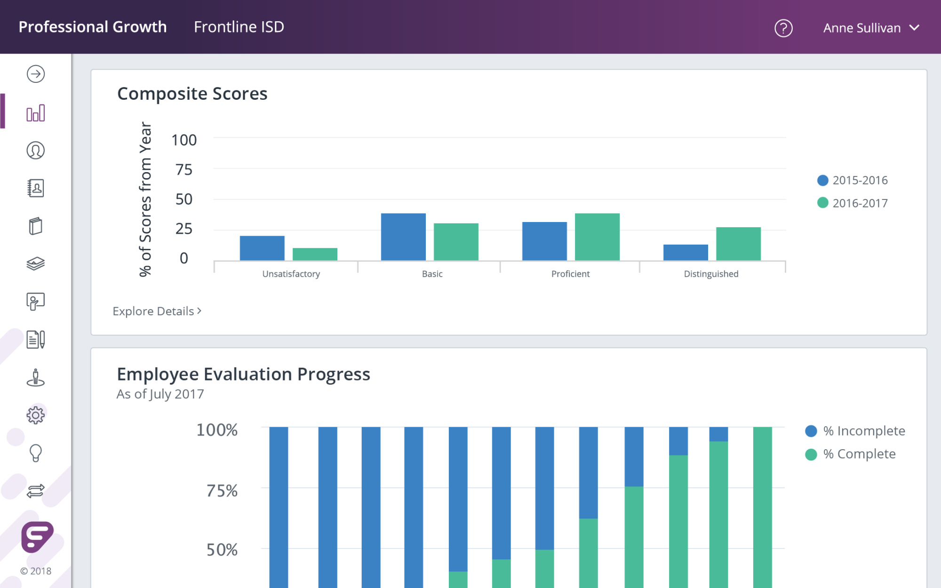The height and width of the screenshot is (588, 941).
Task: Click the Frontline ISD organization name
Action: [x=239, y=27]
